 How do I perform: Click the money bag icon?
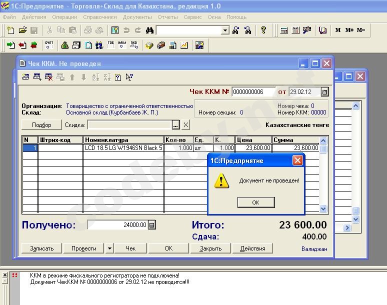click(x=64, y=45)
